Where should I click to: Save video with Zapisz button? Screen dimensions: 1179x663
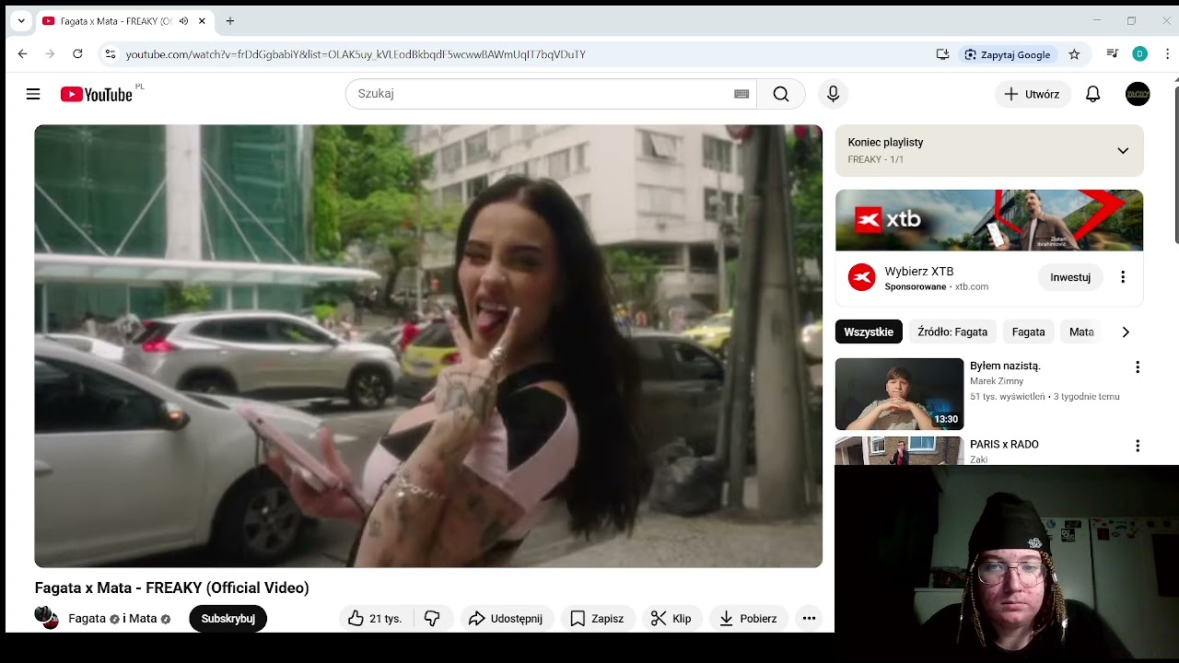click(x=597, y=619)
